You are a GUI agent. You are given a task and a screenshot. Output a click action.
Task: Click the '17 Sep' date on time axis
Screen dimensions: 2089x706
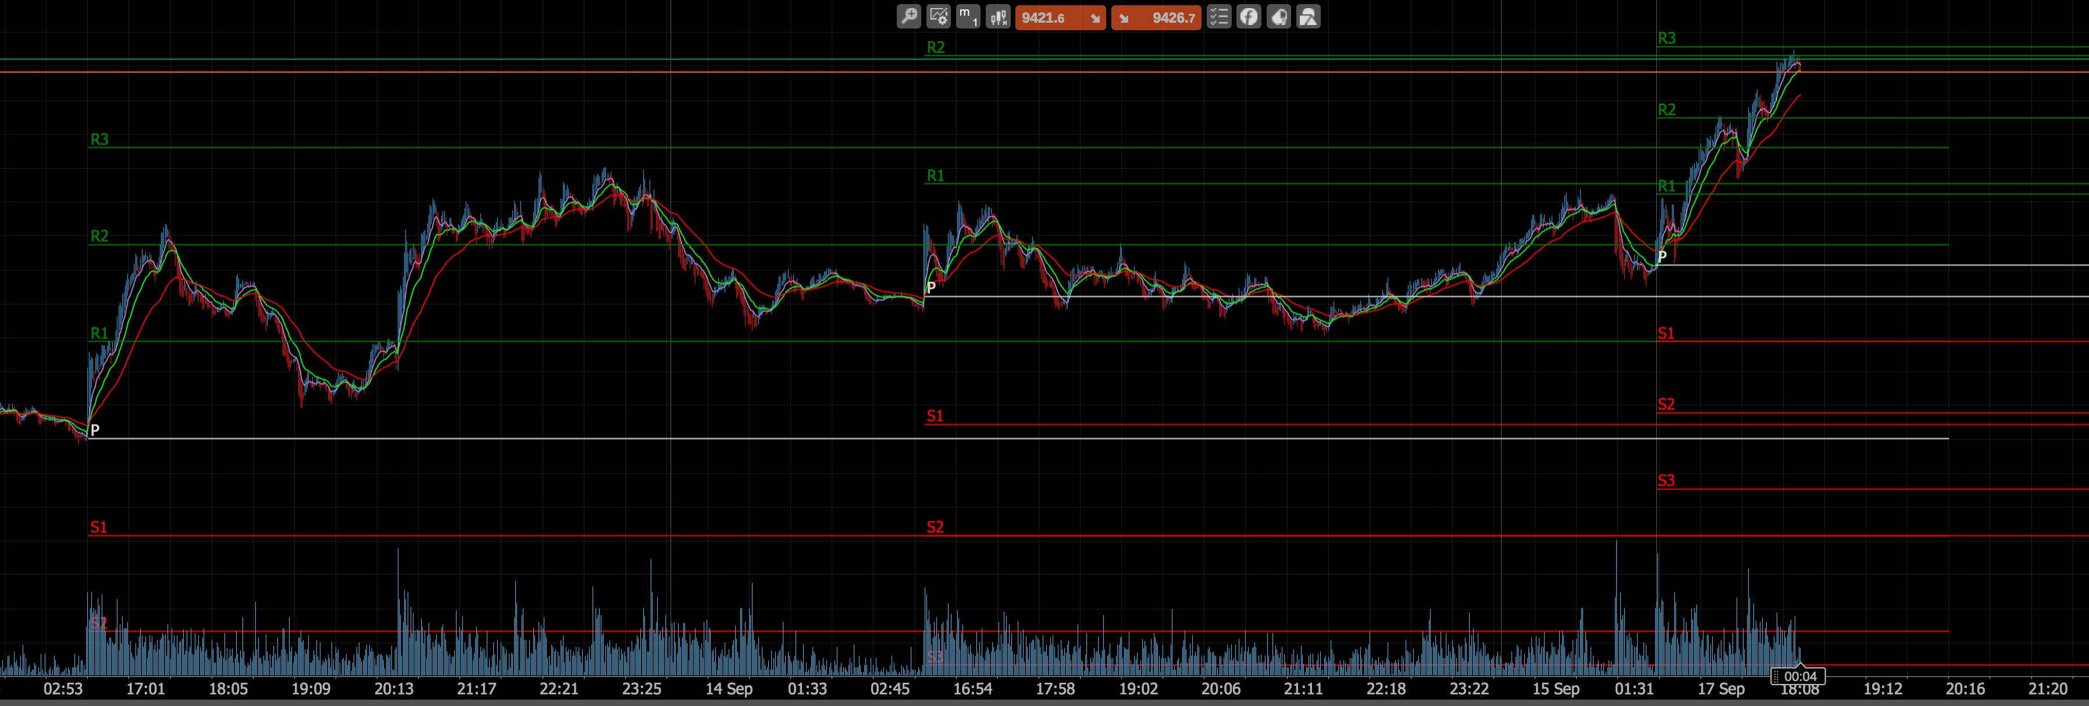(x=1721, y=689)
